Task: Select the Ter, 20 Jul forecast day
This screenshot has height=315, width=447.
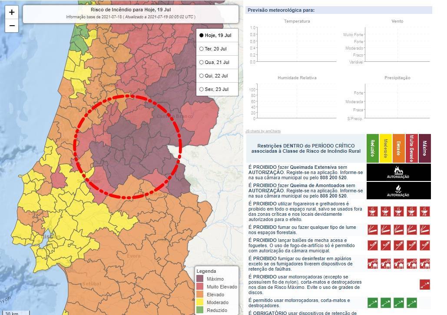Action: 202,49
